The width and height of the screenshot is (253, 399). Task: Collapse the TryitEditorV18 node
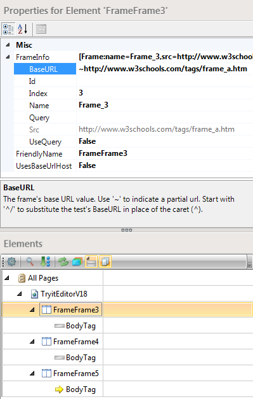click(20, 294)
